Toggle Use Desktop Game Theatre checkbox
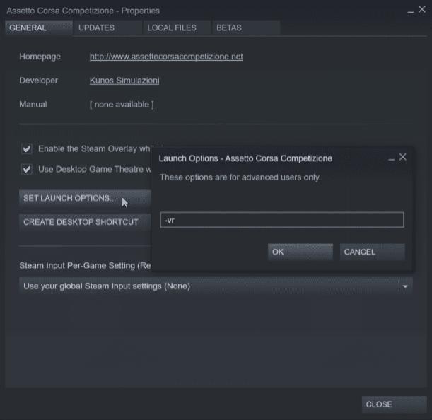 pos(27,169)
